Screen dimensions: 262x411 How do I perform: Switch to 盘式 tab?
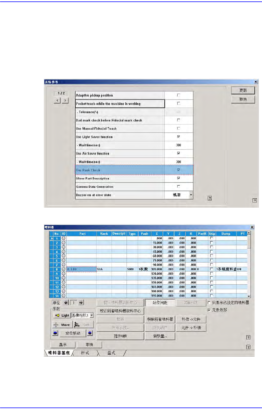click(112, 353)
